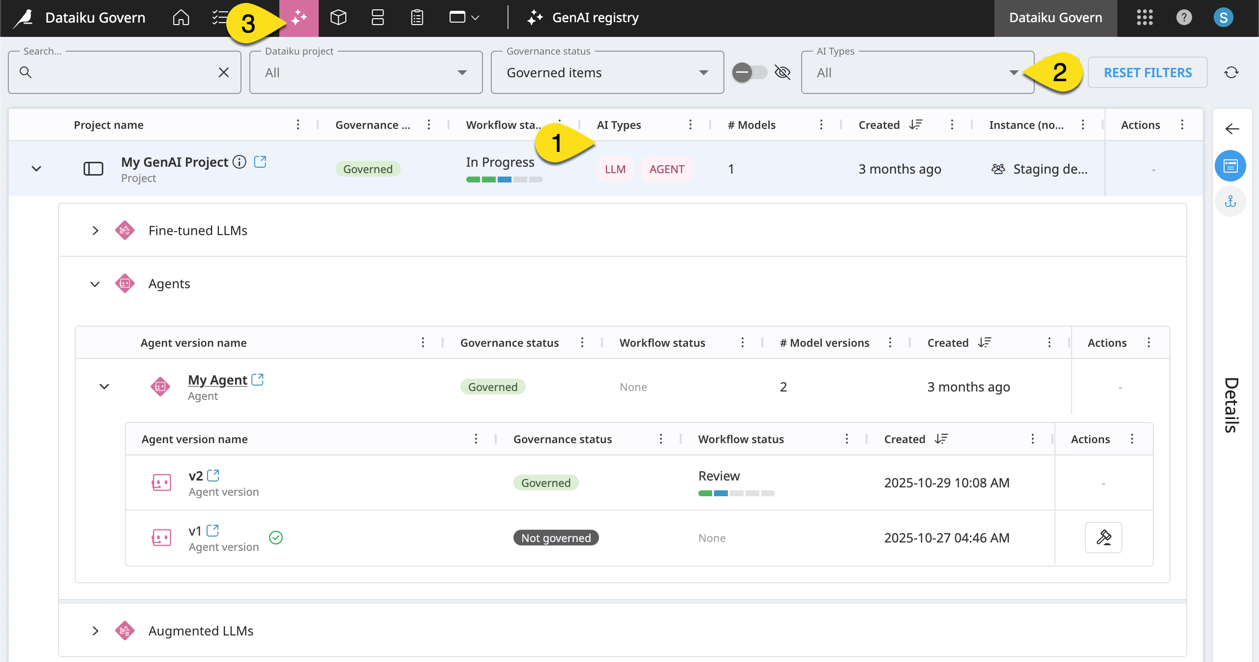
Task: Click v2's workflow progress bar
Action: 736,493
